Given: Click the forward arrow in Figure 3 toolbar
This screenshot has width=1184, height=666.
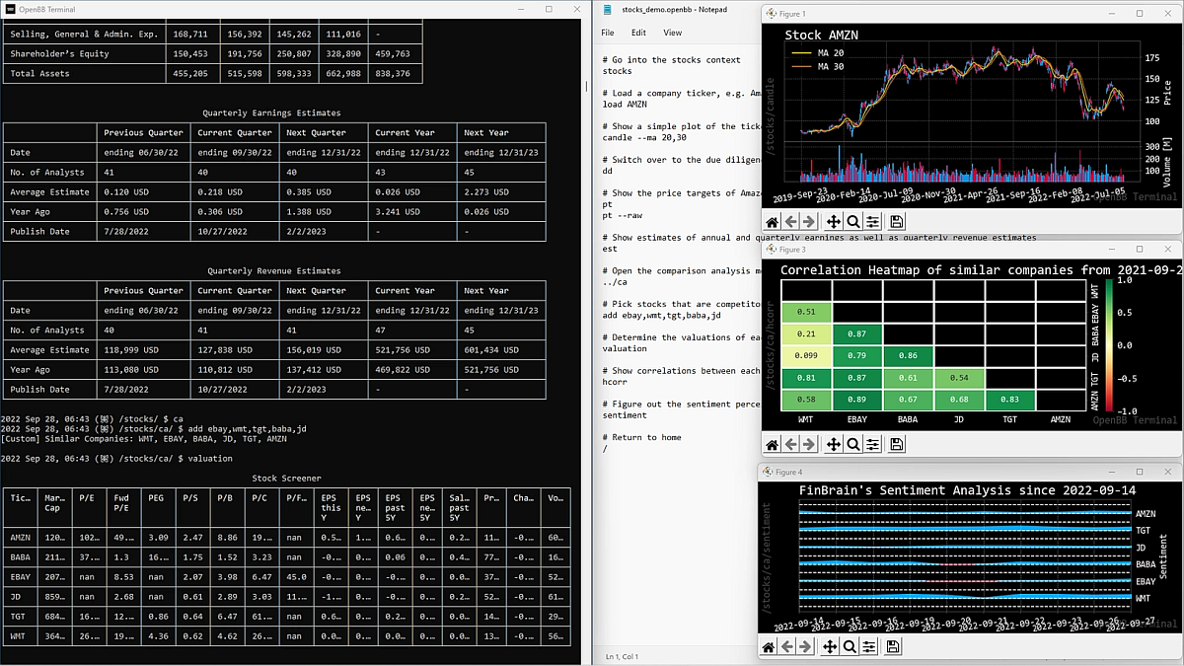Looking at the screenshot, I should point(807,445).
